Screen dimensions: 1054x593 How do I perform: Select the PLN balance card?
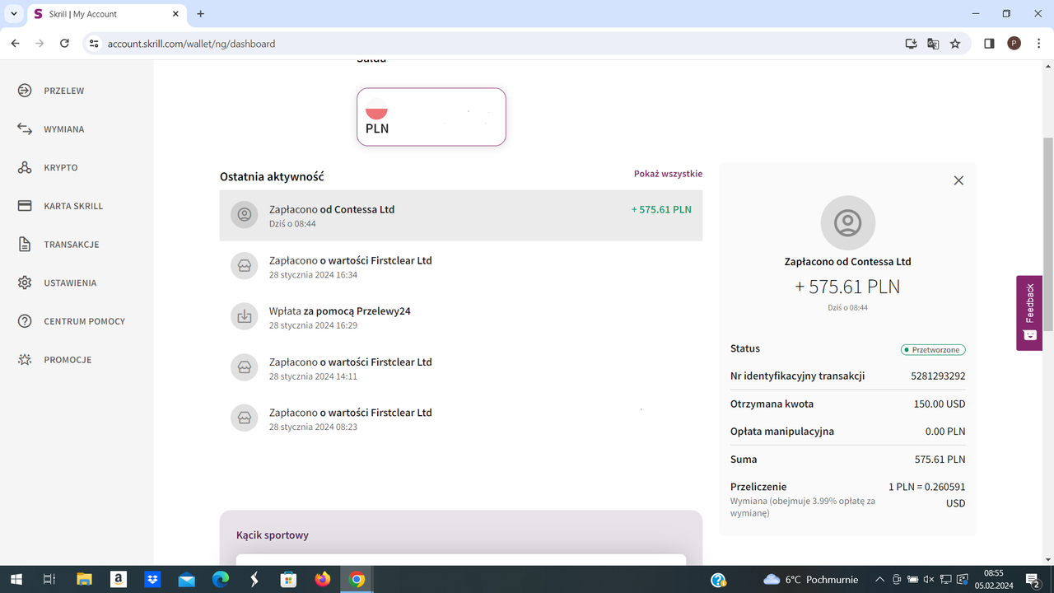431,117
